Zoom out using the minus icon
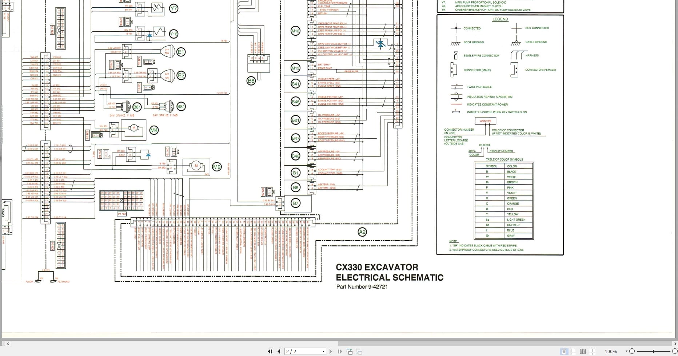 pyautogui.click(x=632, y=351)
